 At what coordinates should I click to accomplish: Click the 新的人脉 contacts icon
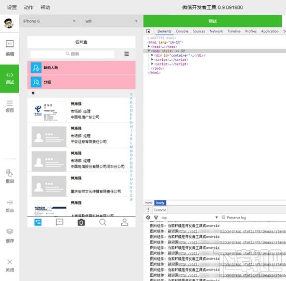(36, 68)
